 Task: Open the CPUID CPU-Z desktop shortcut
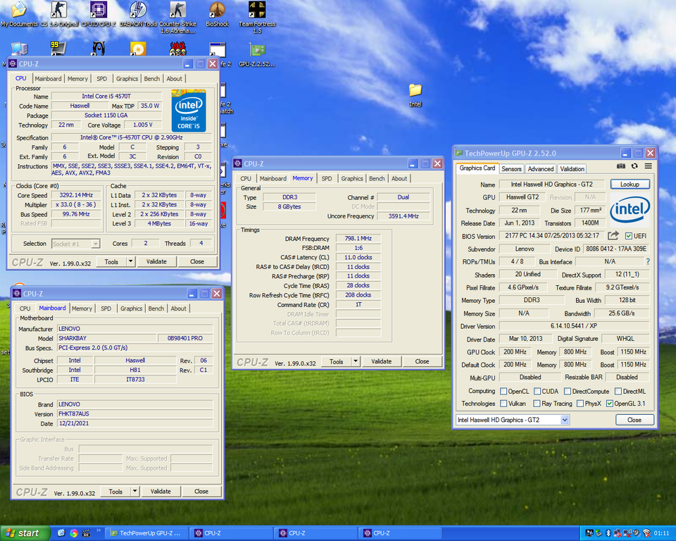pos(99,14)
